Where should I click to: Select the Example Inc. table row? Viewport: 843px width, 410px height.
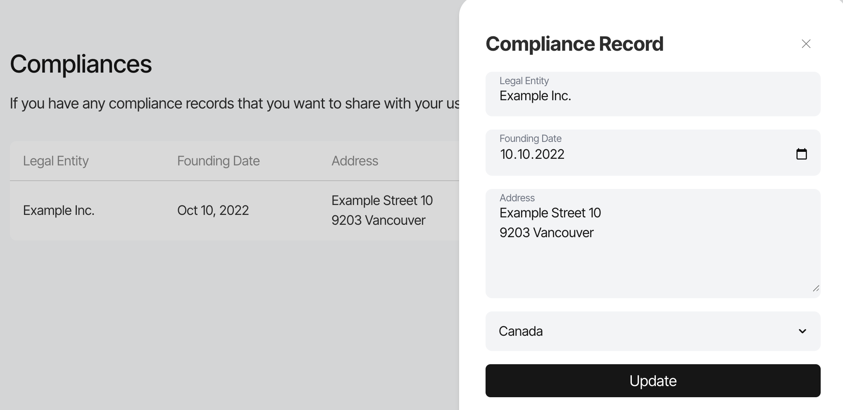point(234,210)
